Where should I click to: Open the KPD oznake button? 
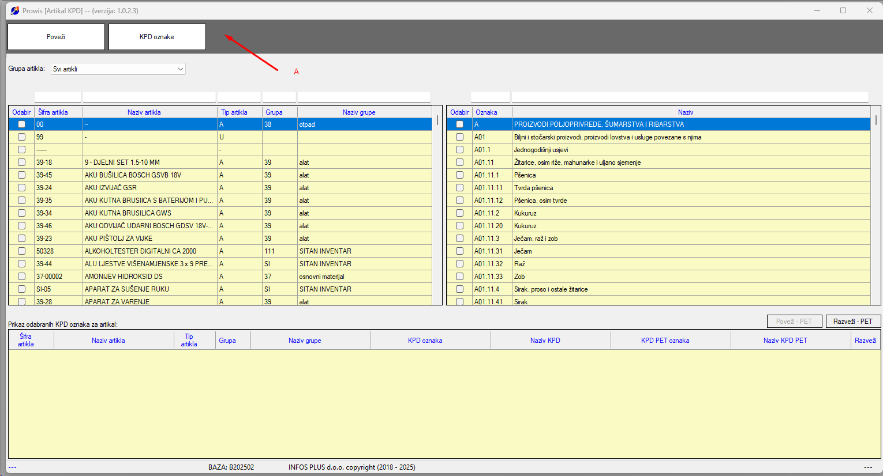click(x=157, y=37)
